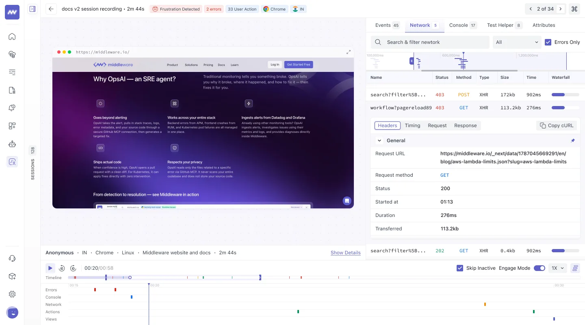Click the Status column header
The image size is (585, 325).
442,77
